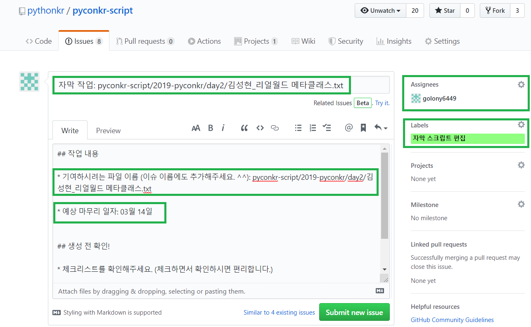The height and width of the screenshot is (327, 531).
Task: Switch to the Preview tab
Action: point(108,130)
